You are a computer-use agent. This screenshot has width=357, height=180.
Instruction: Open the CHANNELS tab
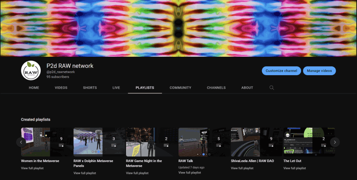pyautogui.click(x=216, y=88)
